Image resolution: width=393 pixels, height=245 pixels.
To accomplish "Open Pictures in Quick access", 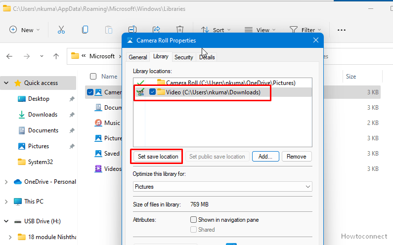I will [x=39, y=146].
